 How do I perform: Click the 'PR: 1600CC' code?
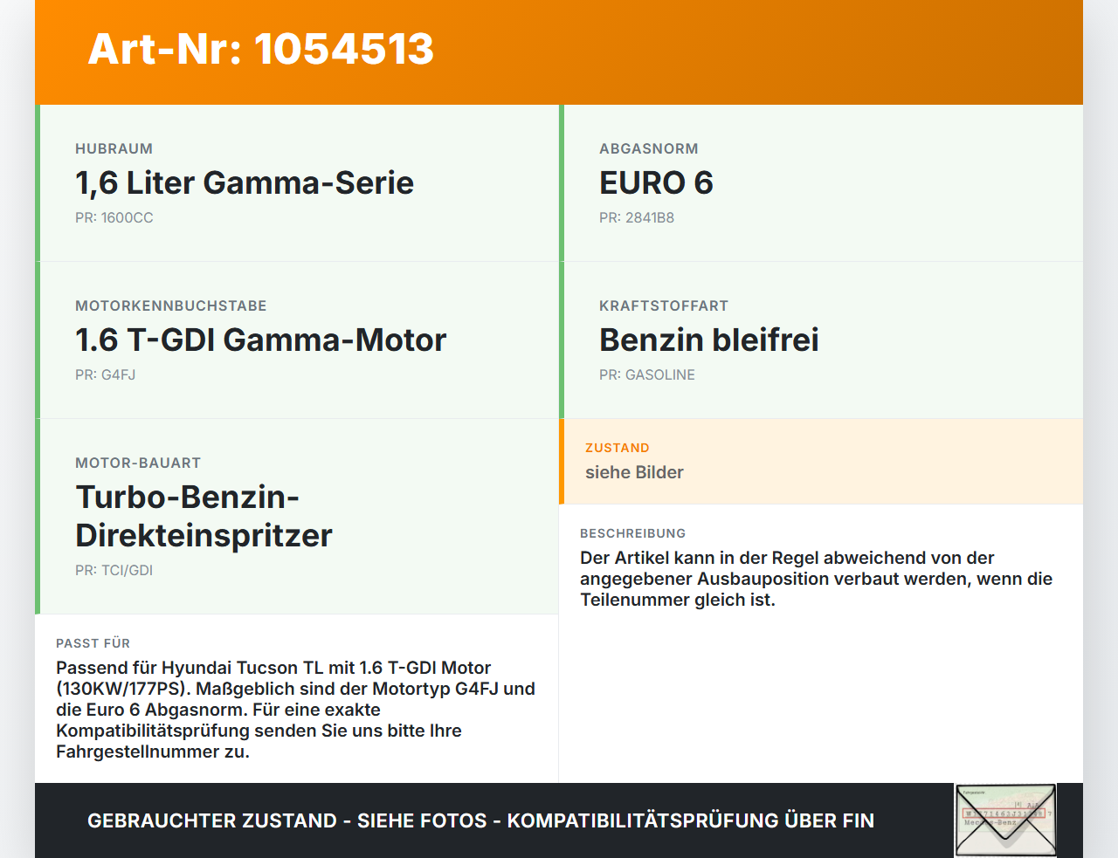click(114, 218)
